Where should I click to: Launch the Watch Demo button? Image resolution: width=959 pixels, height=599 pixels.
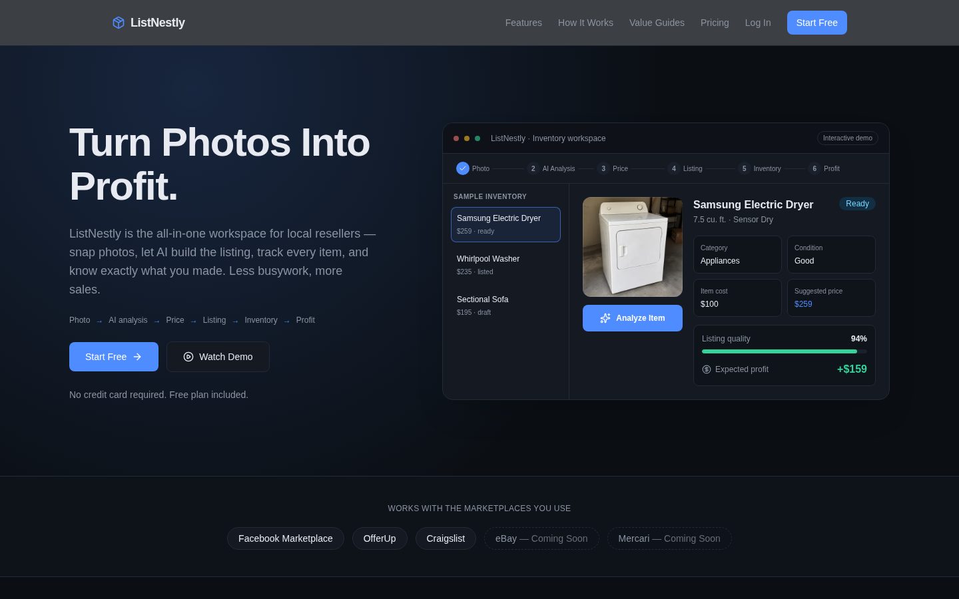tap(218, 357)
